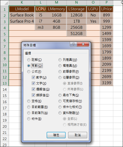Select column K header
Viewport: 123px width, 147px height.
point(22,3)
